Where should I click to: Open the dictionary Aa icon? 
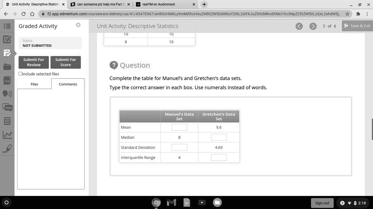[x=7, y=80]
